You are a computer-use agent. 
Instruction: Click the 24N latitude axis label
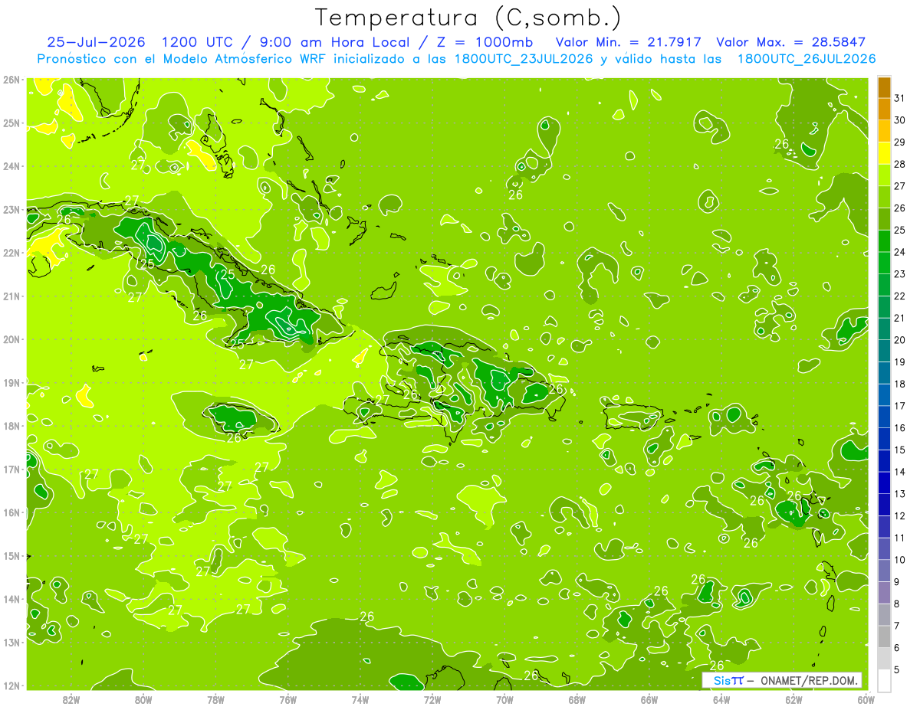[x=11, y=166]
